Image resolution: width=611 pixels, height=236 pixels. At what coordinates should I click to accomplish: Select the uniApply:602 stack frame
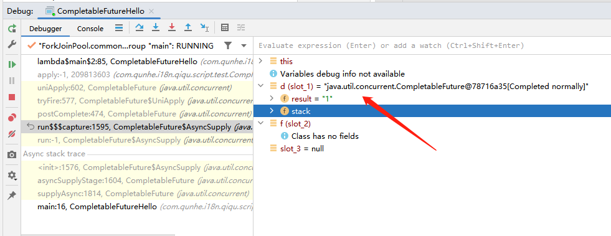pos(137,88)
